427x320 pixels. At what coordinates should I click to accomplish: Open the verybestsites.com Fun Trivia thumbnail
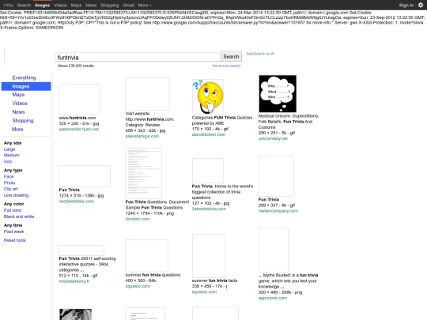tap(85, 176)
